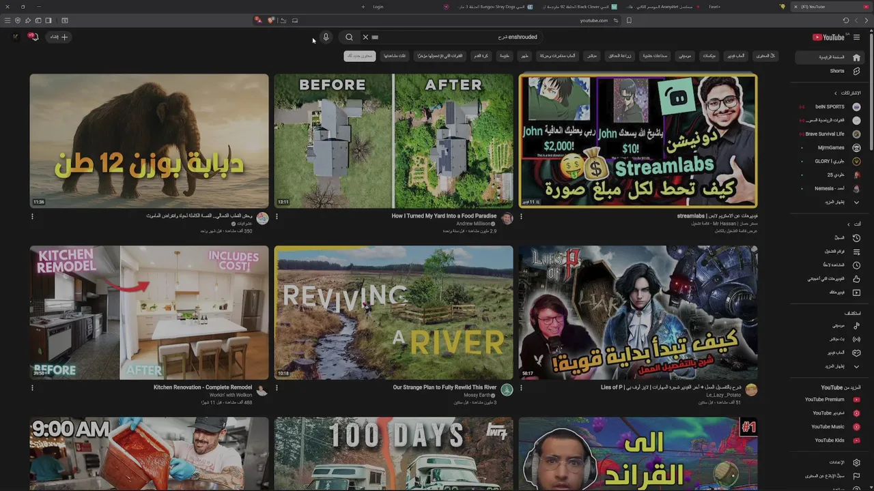Click the Create plus button
The height and width of the screenshot is (491, 874).
tap(59, 37)
